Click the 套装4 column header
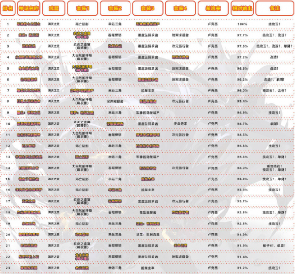295x274 pixels. tap(180, 8)
